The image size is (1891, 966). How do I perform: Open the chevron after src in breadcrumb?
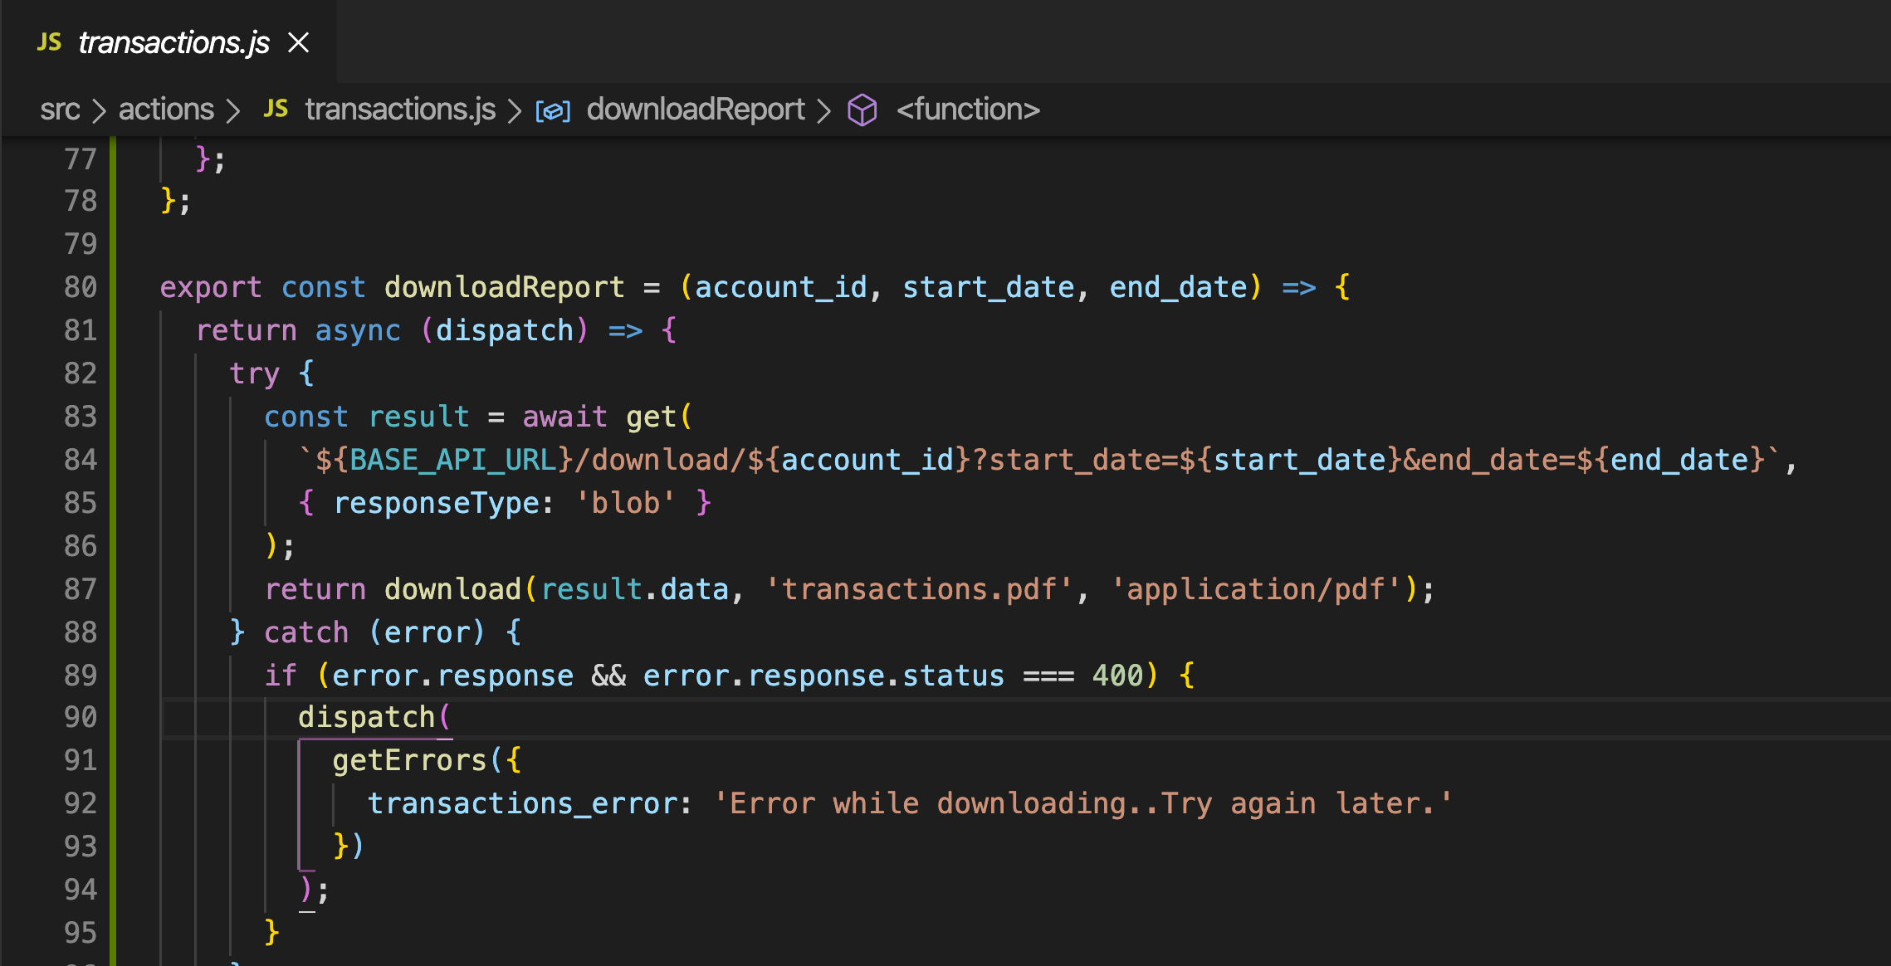click(x=99, y=110)
